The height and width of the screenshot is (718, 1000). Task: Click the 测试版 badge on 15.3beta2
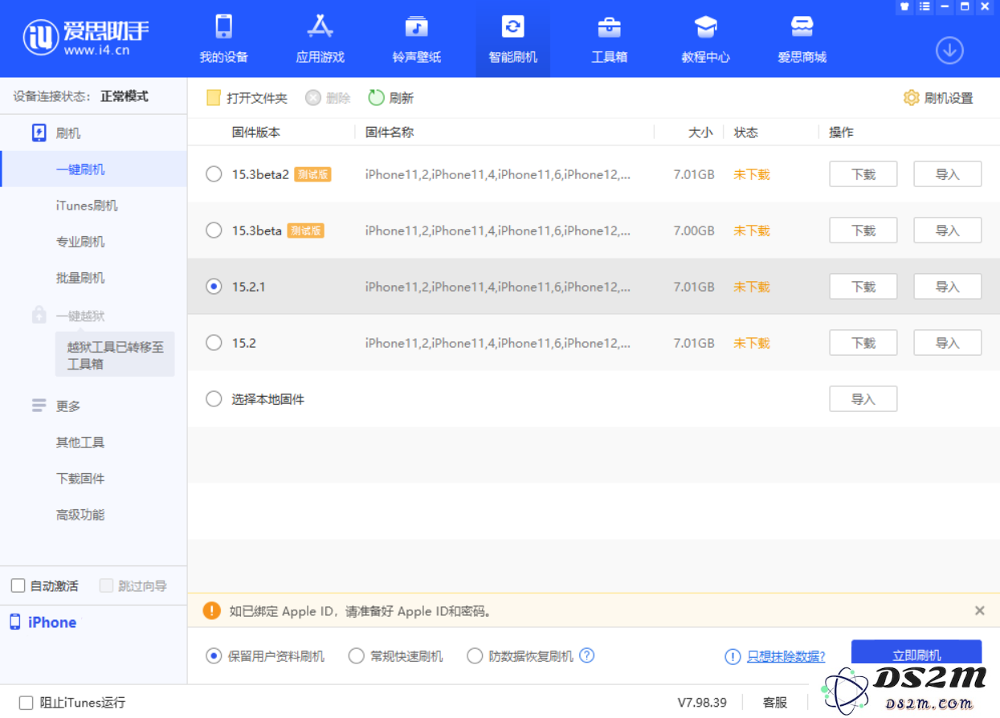click(x=312, y=174)
